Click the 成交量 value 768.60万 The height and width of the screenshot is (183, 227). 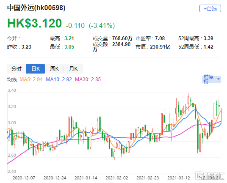click(122, 38)
